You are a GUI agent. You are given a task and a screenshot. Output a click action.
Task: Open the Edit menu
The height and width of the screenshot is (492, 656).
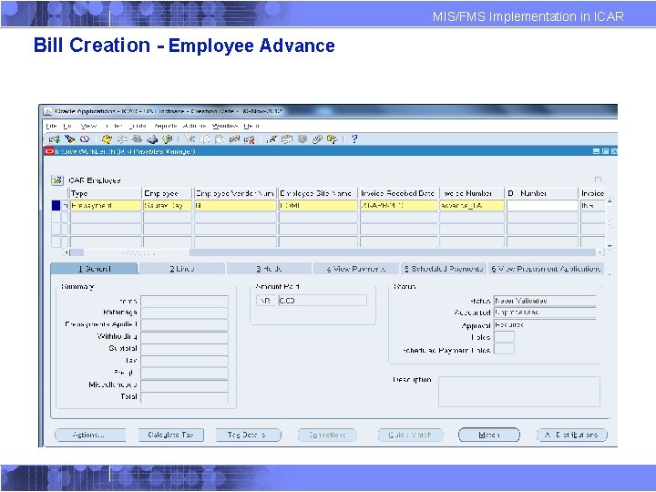click(x=67, y=126)
